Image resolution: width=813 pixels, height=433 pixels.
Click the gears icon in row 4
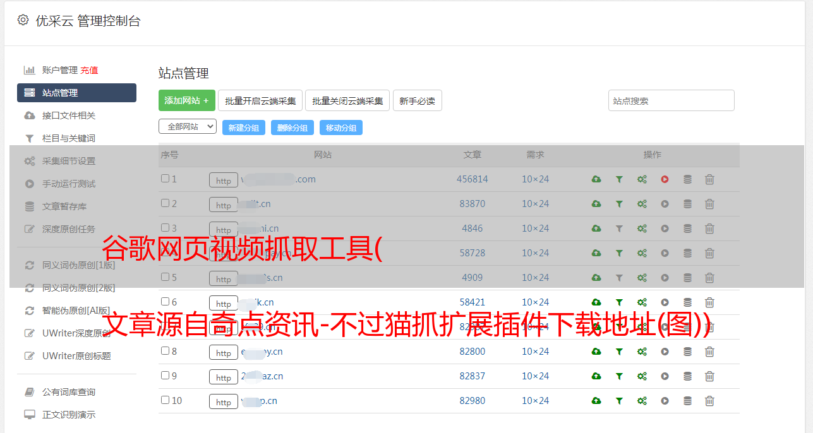[642, 253]
